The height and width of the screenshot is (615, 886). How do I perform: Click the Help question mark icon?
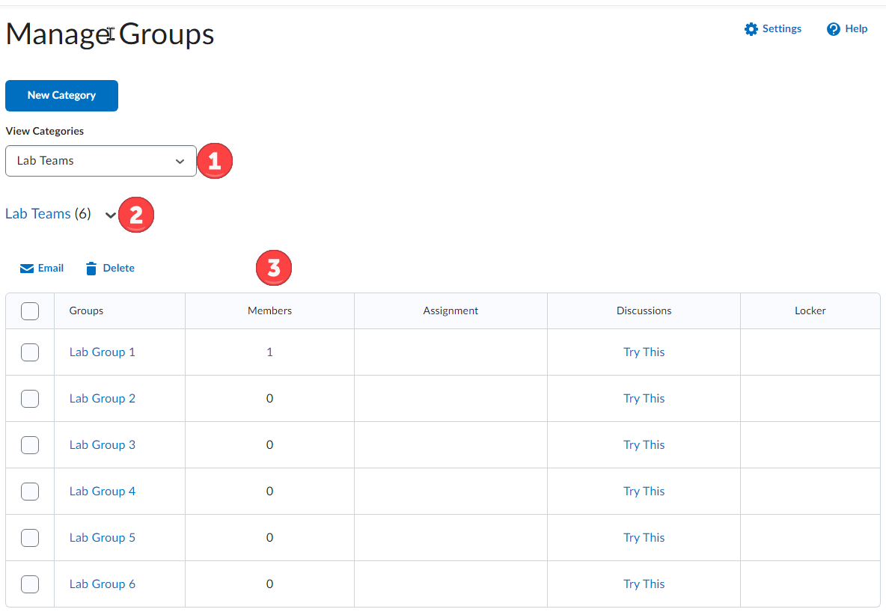(x=834, y=29)
